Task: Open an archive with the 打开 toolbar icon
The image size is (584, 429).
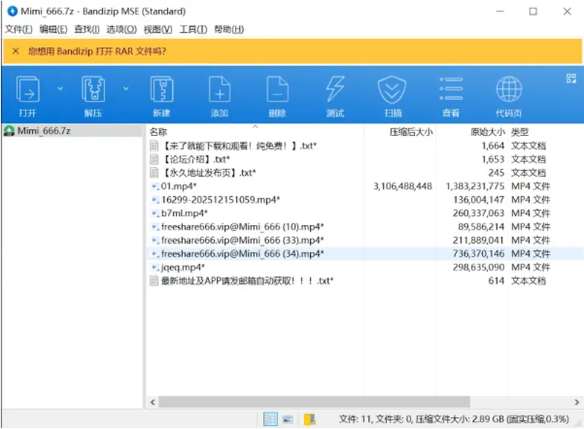Action: (x=27, y=89)
